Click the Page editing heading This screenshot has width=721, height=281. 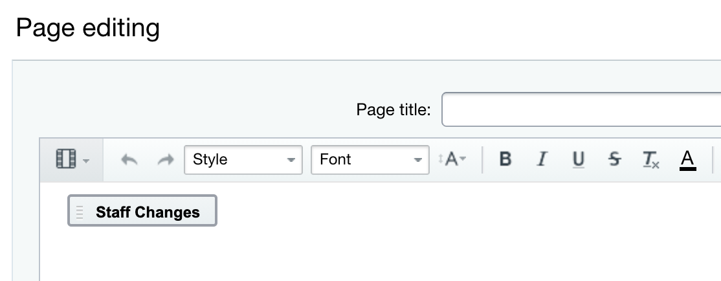pos(88,28)
